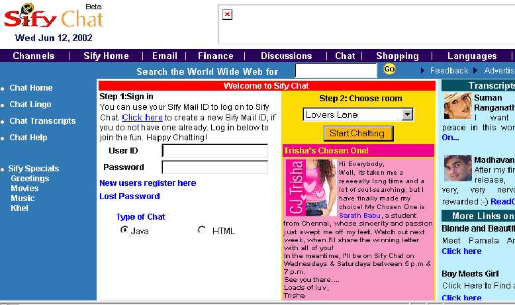Image resolution: width=515 pixels, height=305 pixels.
Task: Click the Advertise link
Action: pyautogui.click(x=500, y=71)
